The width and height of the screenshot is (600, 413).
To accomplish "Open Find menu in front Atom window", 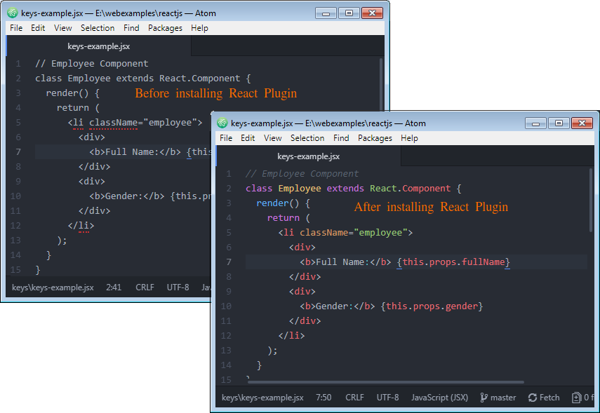I will (341, 138).
